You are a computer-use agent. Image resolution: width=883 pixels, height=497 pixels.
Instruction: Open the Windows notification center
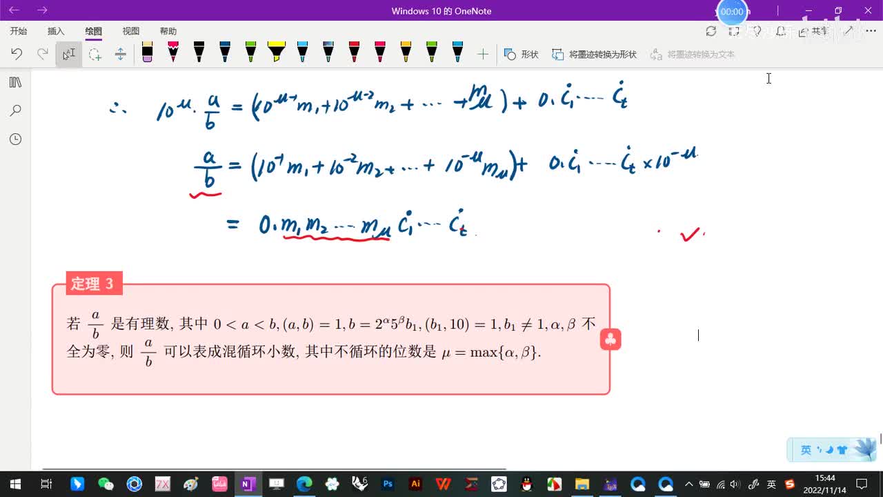pos(862,484)
